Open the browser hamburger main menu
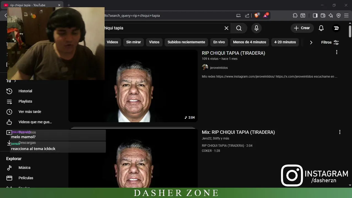 pyautogui.click(x=346, y=16)
